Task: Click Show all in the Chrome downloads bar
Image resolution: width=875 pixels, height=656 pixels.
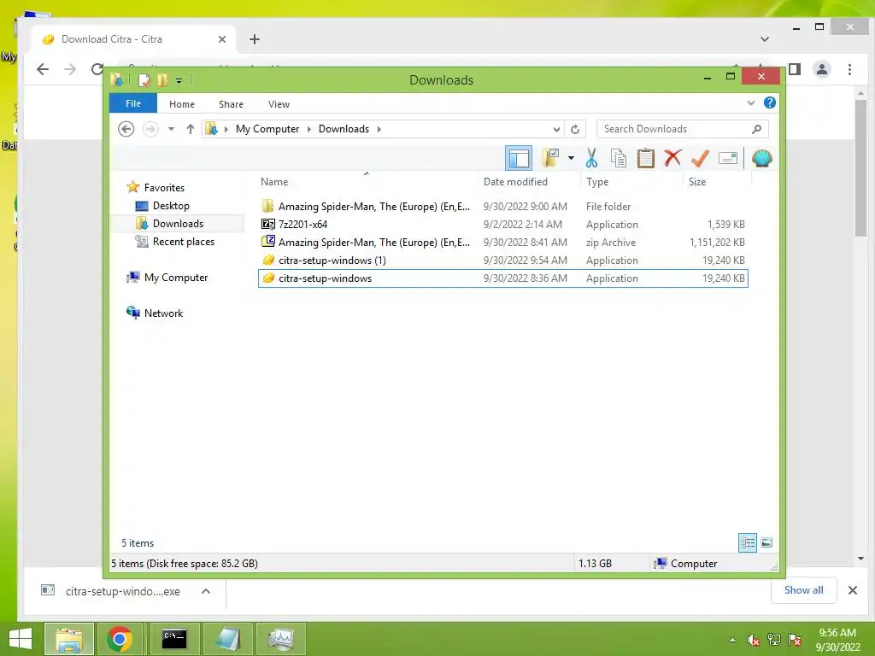Action: point(803,590)
